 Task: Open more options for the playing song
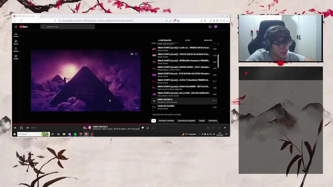(153, 128)
